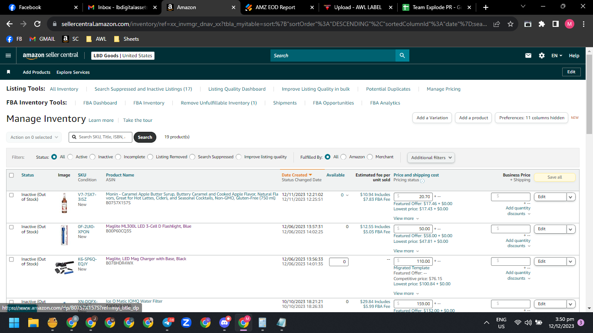Screen dimensions: 593x333
Task: Click the yellow Save all button
Action: [x=554, y=177]
